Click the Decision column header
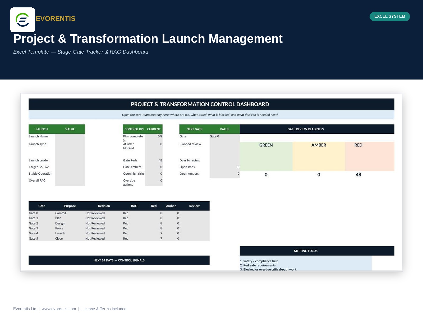This screenshot has width=423, height=317. click(x=104, y=206)
